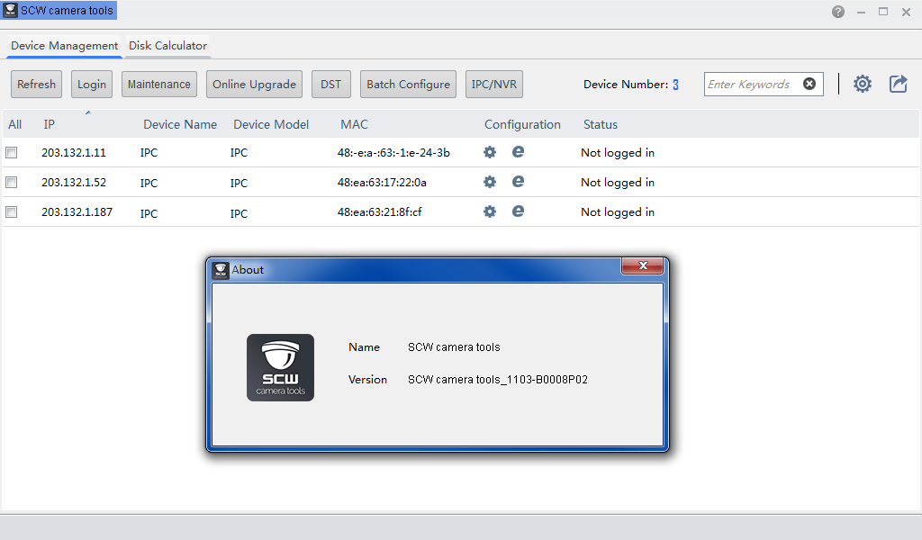This screenshot has height=540, width=922.
Task: Click the Device Number count 3
Action: point(675,85)
